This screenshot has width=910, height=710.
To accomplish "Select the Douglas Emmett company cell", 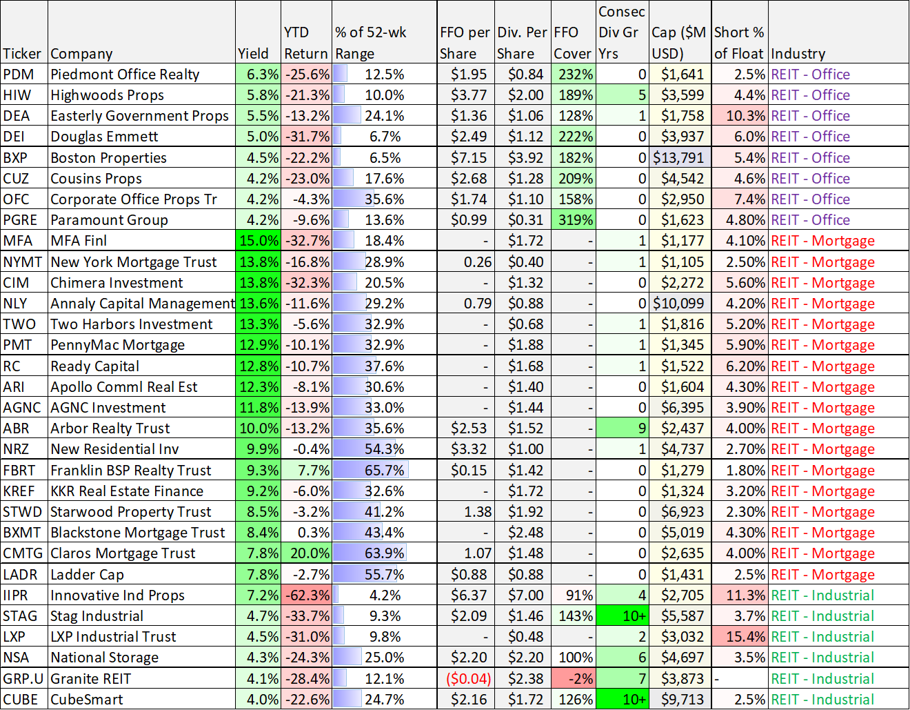I will (141, 137).
